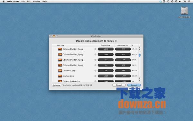Image resolution: width=193 pixels, height=121 pixels.
Task: Select the Column Divider_3.png file name
Action: (x=73, y=55)
